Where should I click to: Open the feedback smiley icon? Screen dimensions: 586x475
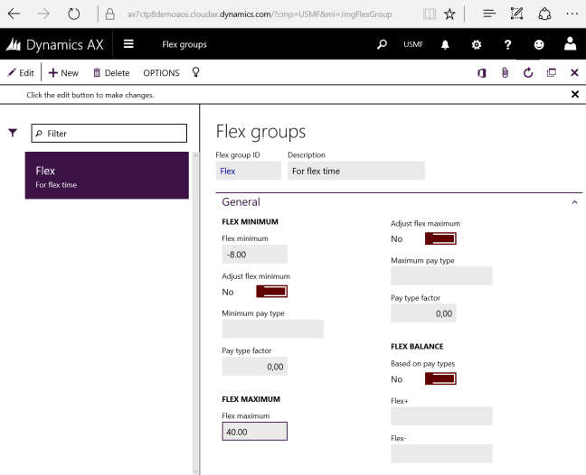539,44
